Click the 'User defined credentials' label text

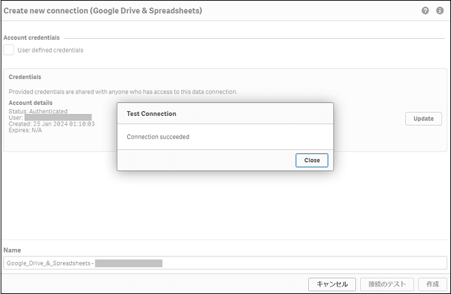click(51, 50)
